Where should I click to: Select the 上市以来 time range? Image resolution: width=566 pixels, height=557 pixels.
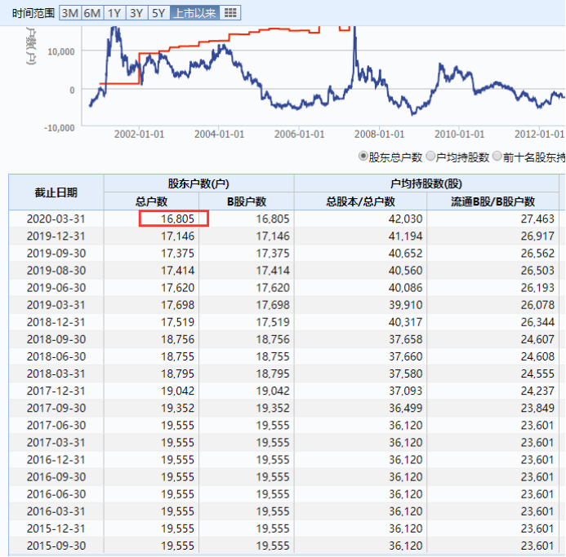pos(194,13)
